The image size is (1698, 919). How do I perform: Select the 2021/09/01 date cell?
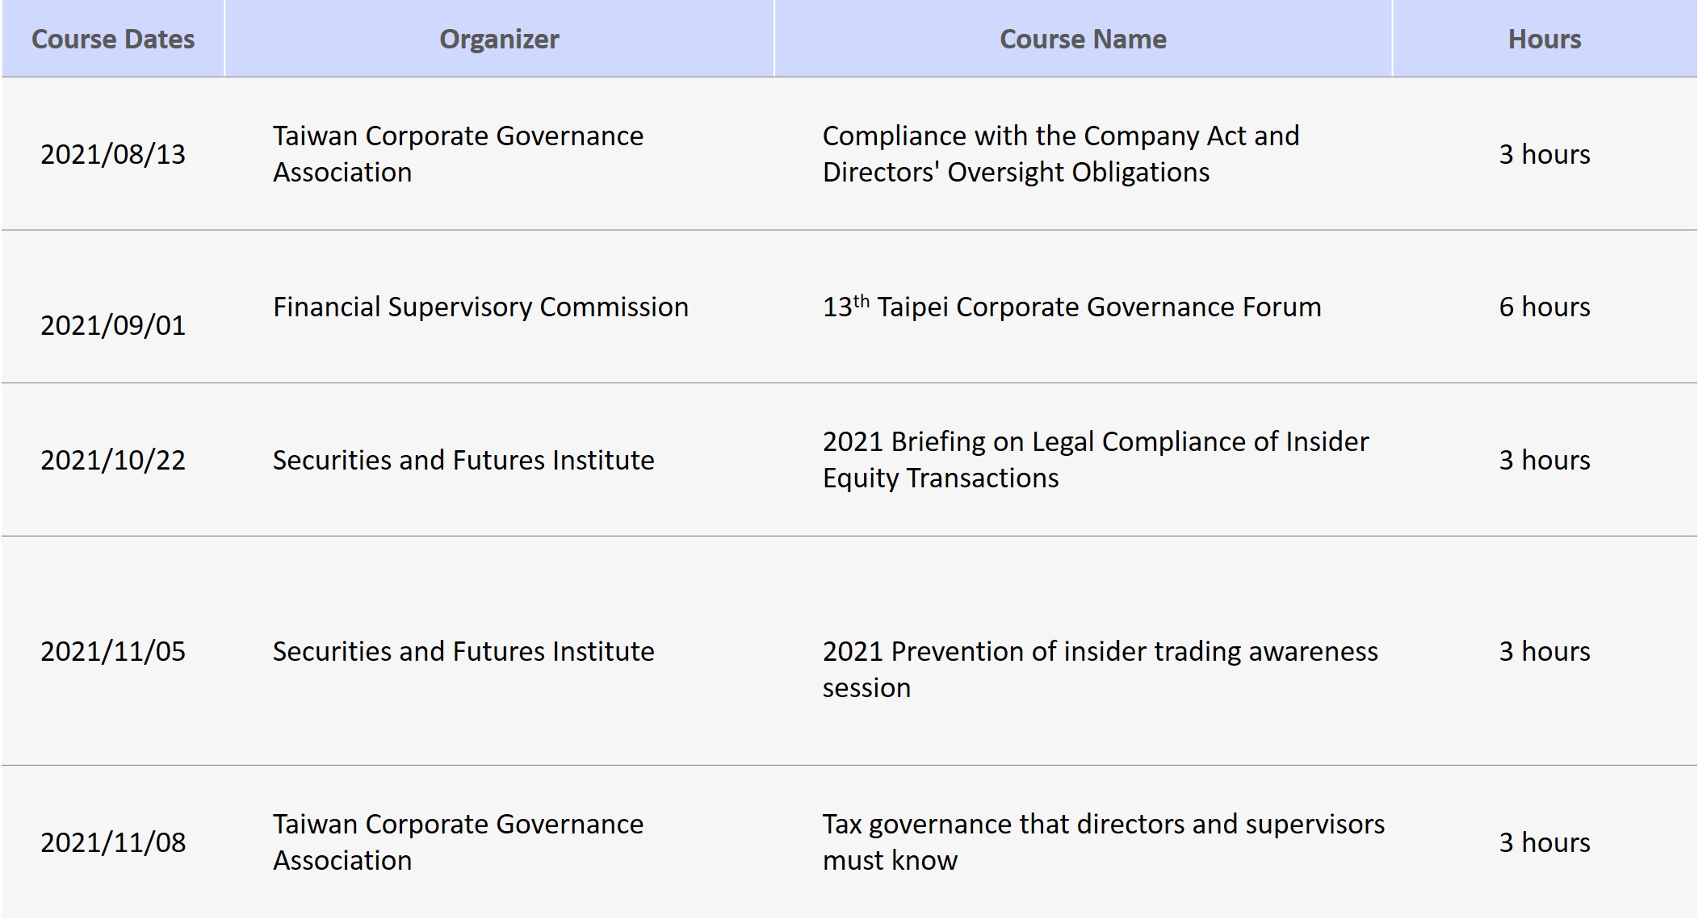113,324
